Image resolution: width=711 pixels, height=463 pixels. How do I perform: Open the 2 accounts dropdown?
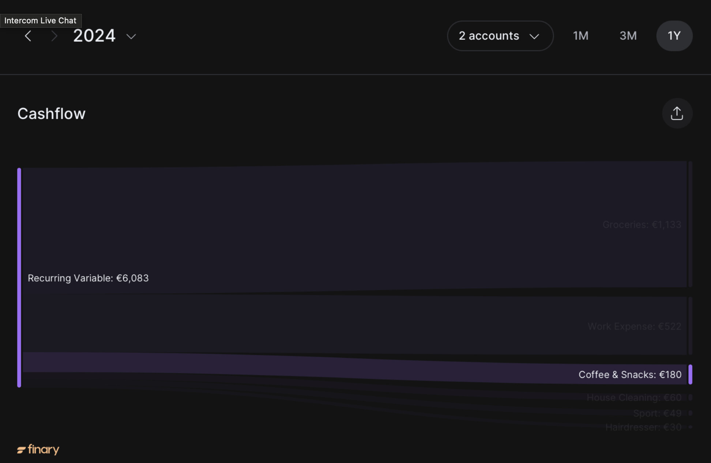[500, 36]
